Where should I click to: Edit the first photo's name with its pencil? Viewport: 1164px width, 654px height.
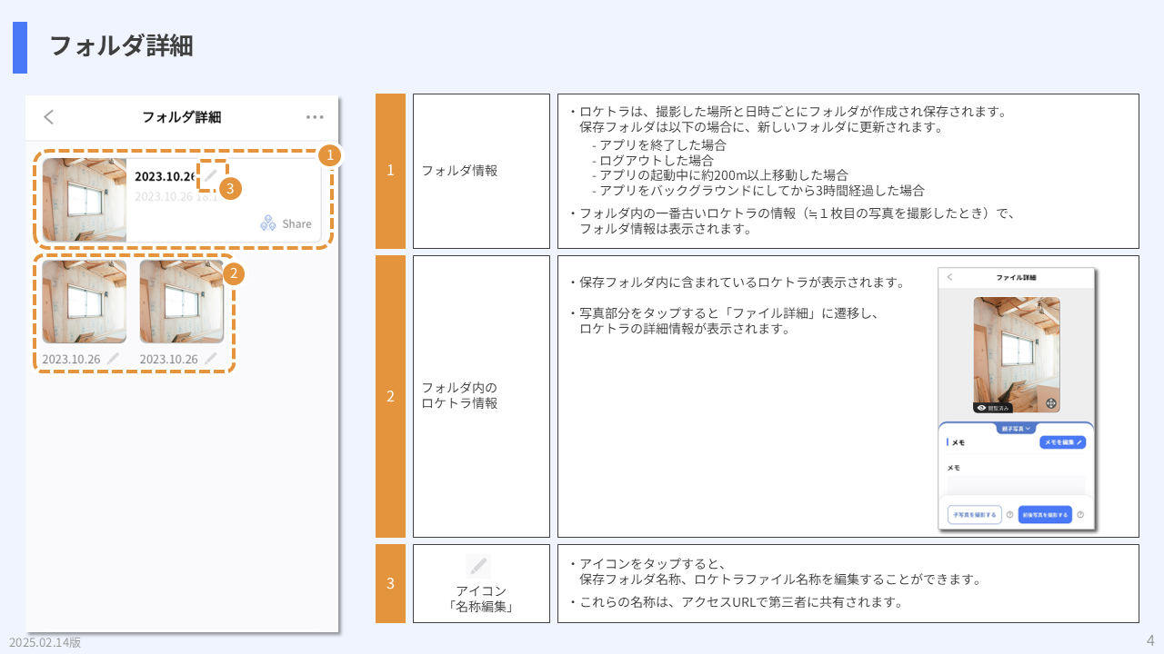point(113,359)
